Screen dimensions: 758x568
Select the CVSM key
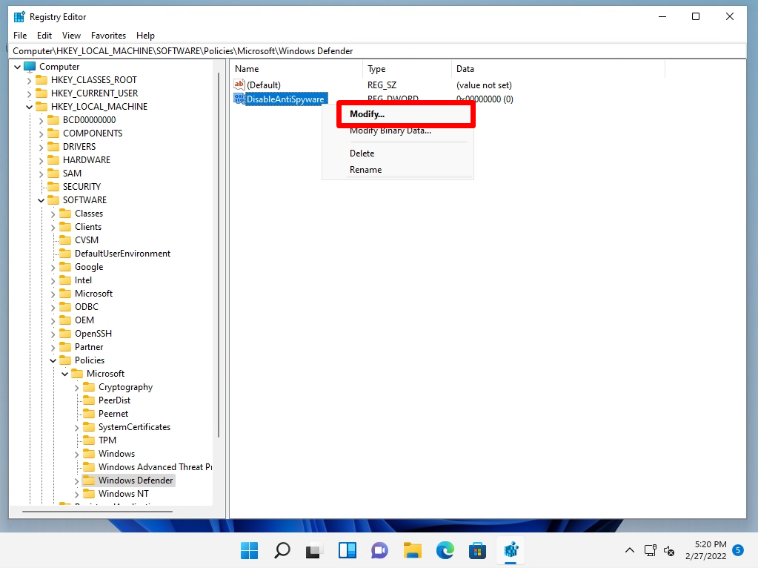pos(87,240)
